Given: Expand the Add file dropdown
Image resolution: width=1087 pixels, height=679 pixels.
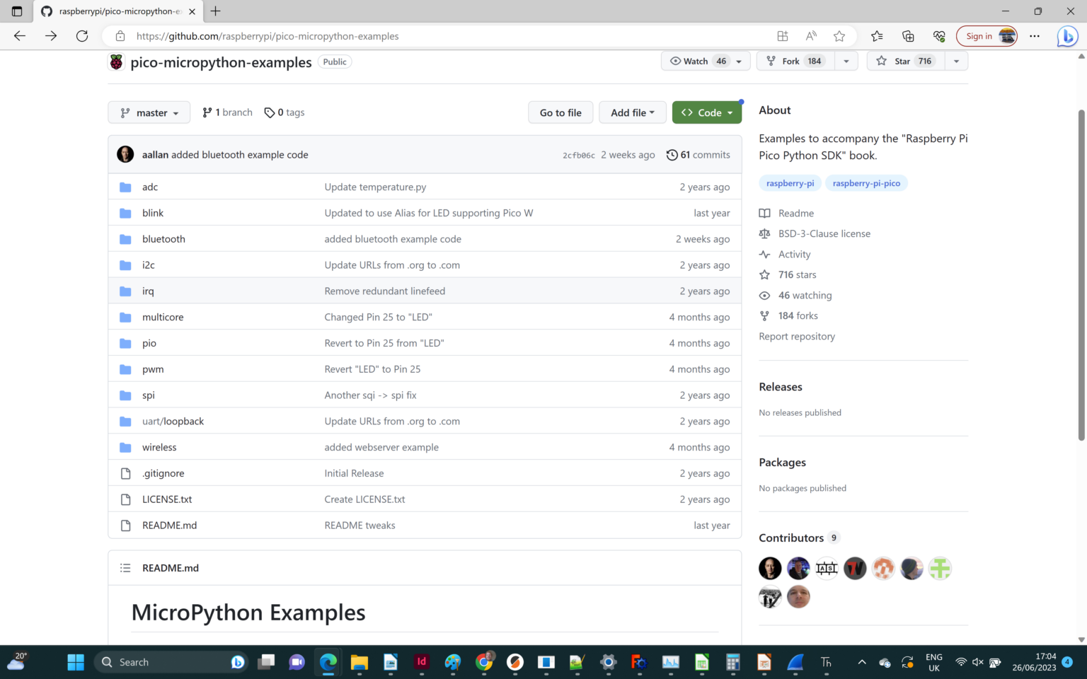Looking at the screenshot, I should pos(633,112).
